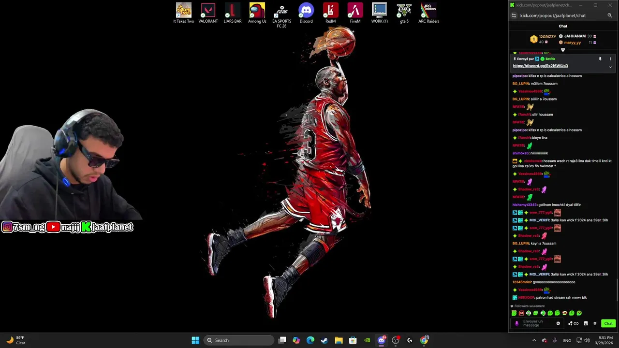The height and width of the screenshot is (348, 619).
Task: Click the Windows Start button
Action: pyautogui.click(x=195, y=340)
